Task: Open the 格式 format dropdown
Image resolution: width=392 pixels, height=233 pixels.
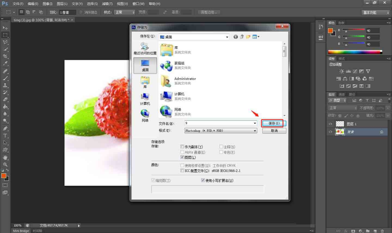Action: coord(255,131)
